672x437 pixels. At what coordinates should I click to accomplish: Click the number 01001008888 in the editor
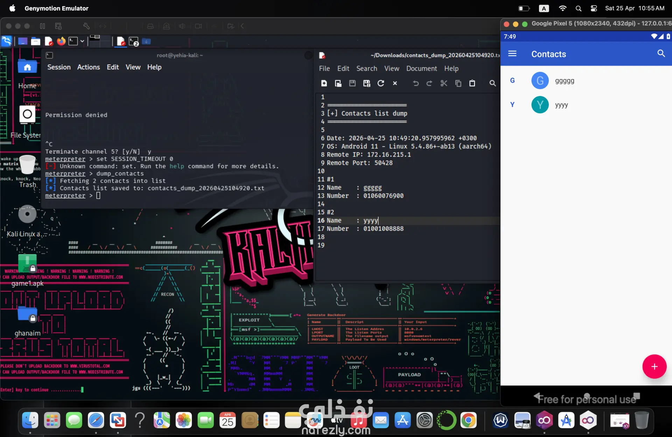click(383, 229)
